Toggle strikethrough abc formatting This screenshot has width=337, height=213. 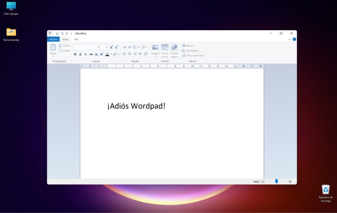click(91, 54)
